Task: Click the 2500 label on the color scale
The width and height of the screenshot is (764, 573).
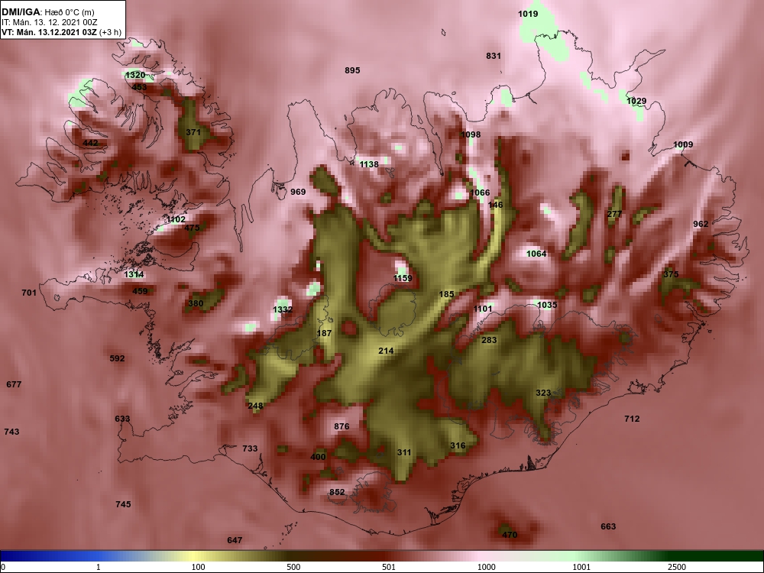Action: pyautogui.click(x=676, y=567)
